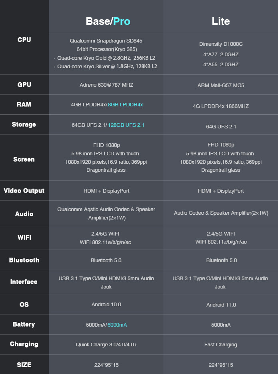The width and height of the screenshot is (278, 374).
Task: Select the Video Output row label
Action: (x=24, y=191)
